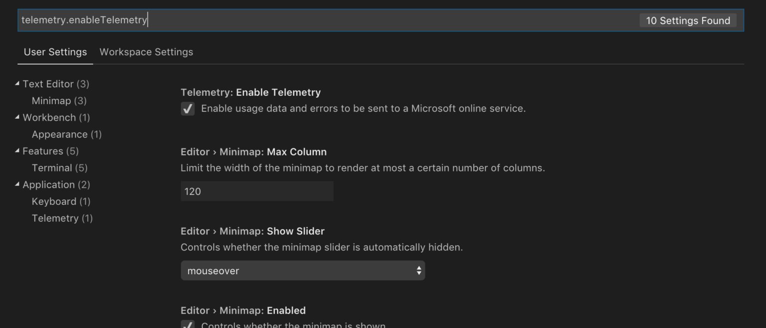Image resolution: width=766 pixels, height=328 pixels.
Task: Toggle the Editor Minimap Enabled checkbox
Action: [x=188, y=324]
